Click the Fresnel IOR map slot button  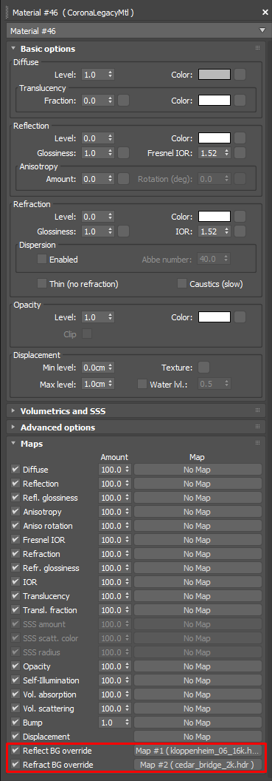pos(240,153)
